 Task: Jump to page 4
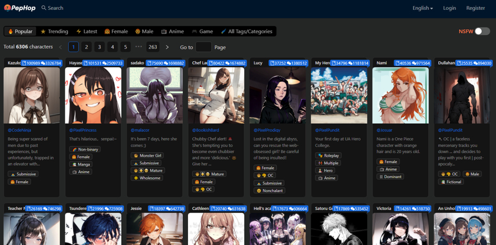113,47
